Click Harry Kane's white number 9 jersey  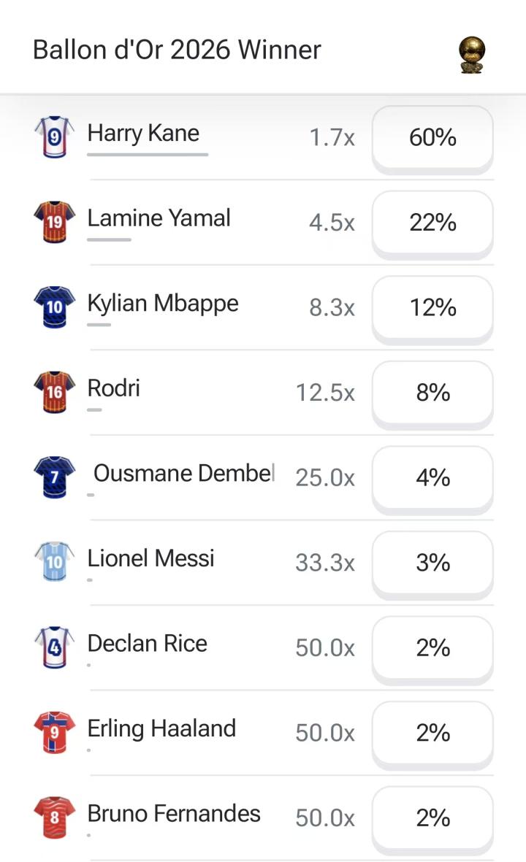(55, 136)
